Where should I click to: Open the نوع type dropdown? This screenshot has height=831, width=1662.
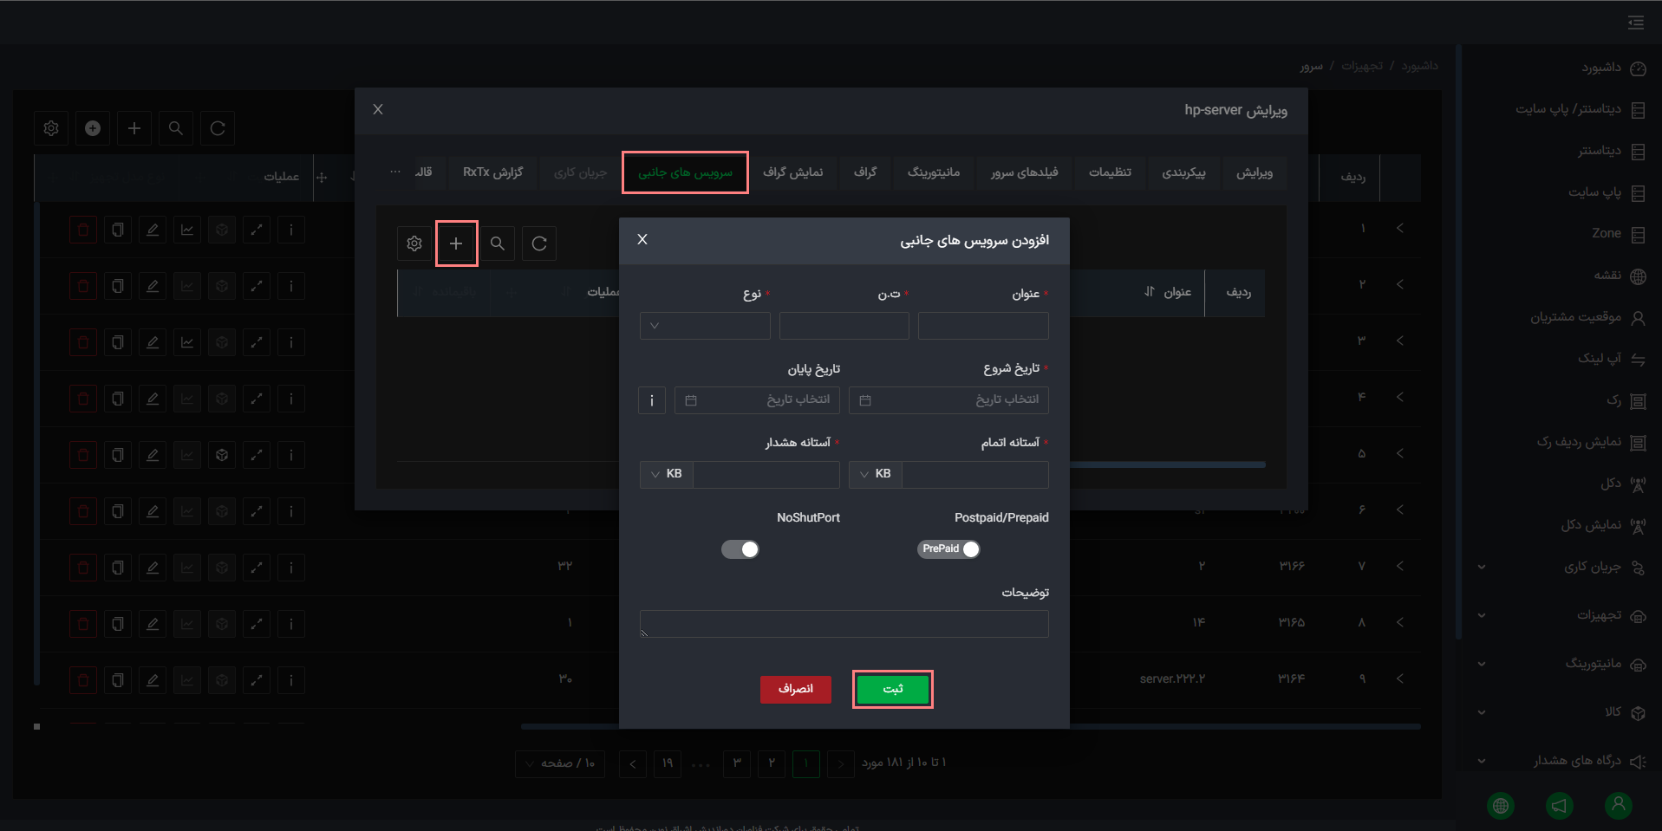[x=705, y=326]
